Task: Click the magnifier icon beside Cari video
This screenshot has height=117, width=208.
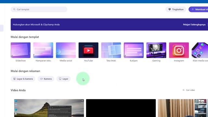Action: click(x=184, y=90)
